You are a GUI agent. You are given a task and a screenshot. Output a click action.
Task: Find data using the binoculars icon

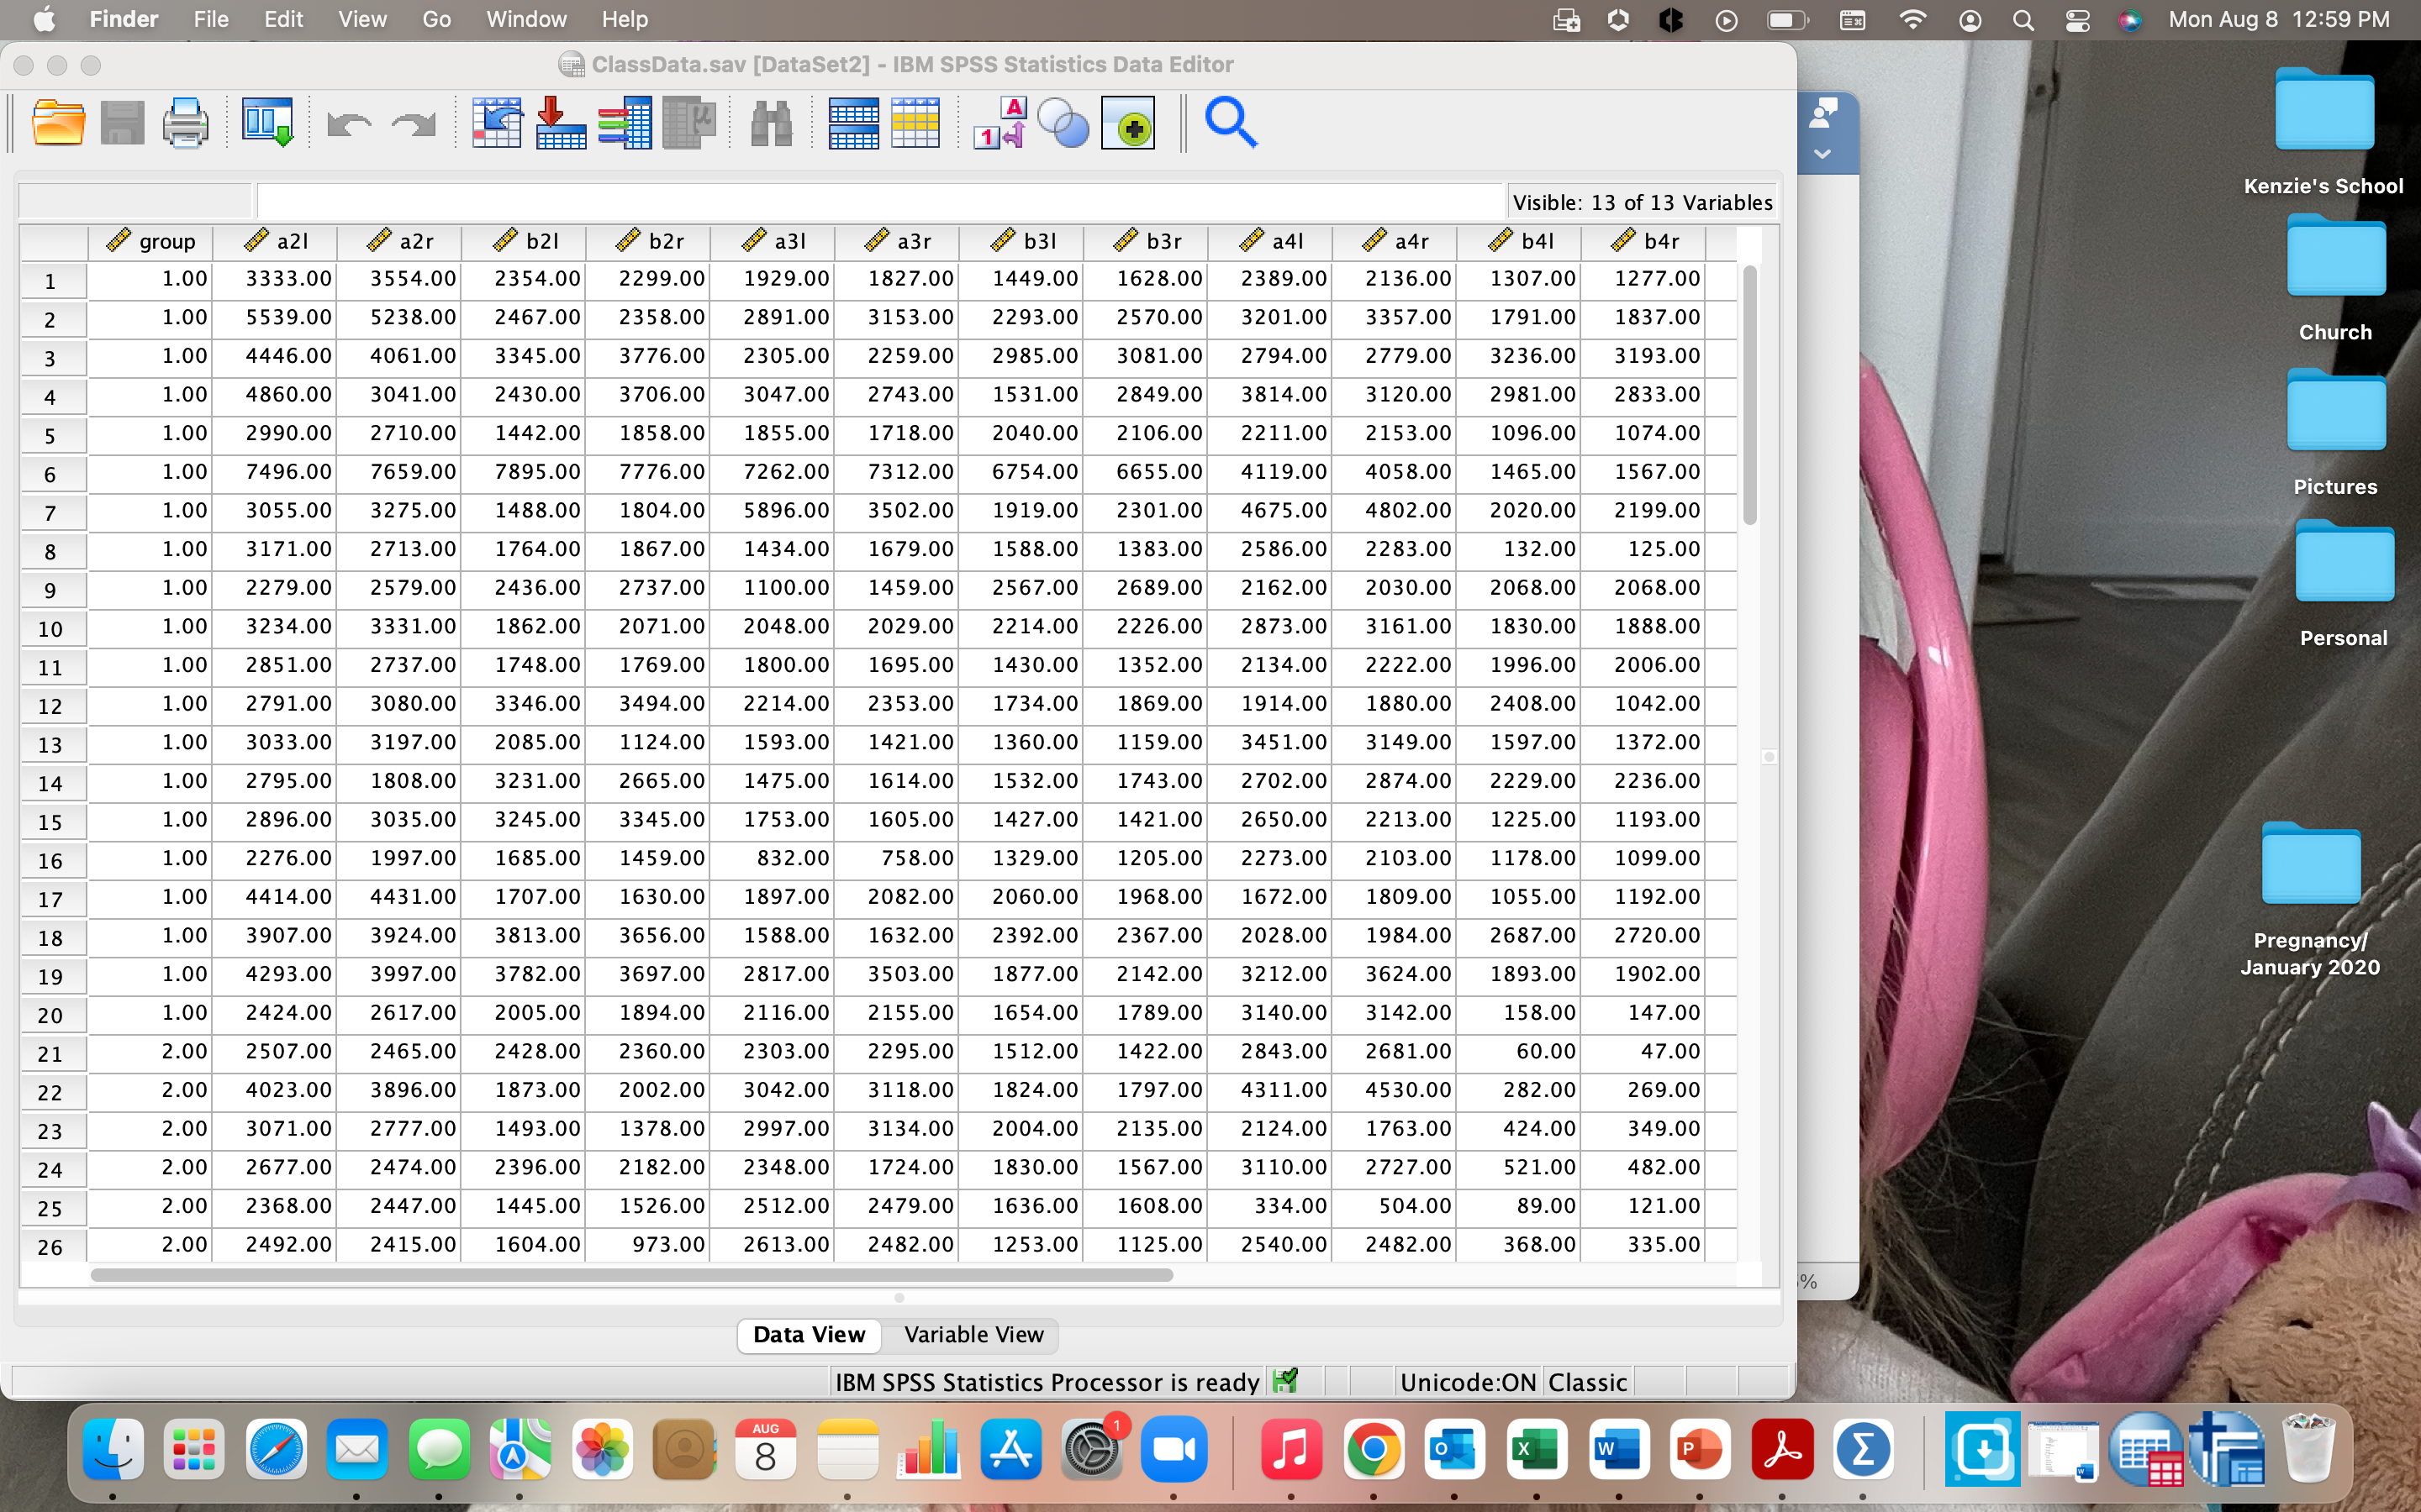tap(770, 122)
